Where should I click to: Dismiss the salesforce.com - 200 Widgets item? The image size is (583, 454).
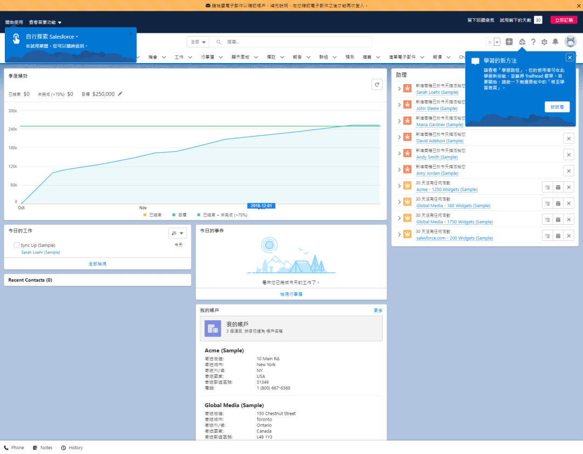click(x=568, y=236)
